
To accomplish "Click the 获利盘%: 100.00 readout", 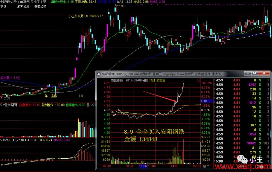I will (x=53, y=105).
